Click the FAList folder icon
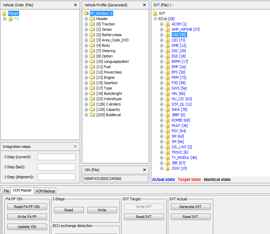This screenshot has width=270, height=234. pos(4,13)
